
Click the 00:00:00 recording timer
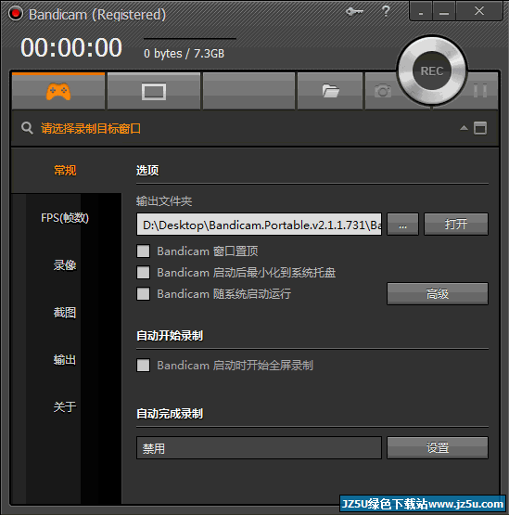[x=71, y=47]
